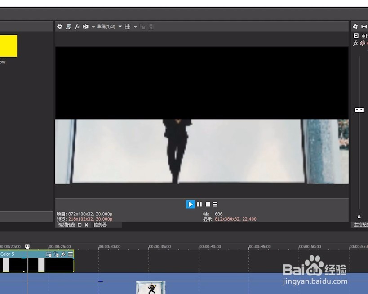The image size is (368, 294).
Task: Click save snapshot to file icon
Action: pos(151,27)
